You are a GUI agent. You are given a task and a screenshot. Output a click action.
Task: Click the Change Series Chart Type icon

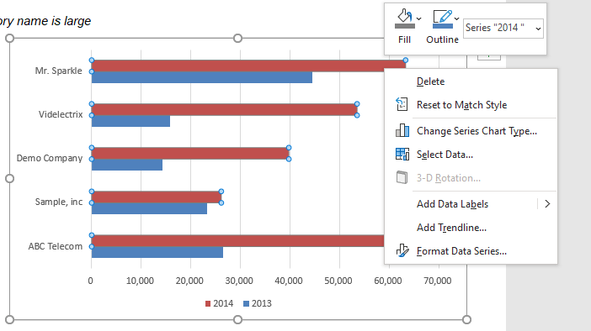click(402, 130)
